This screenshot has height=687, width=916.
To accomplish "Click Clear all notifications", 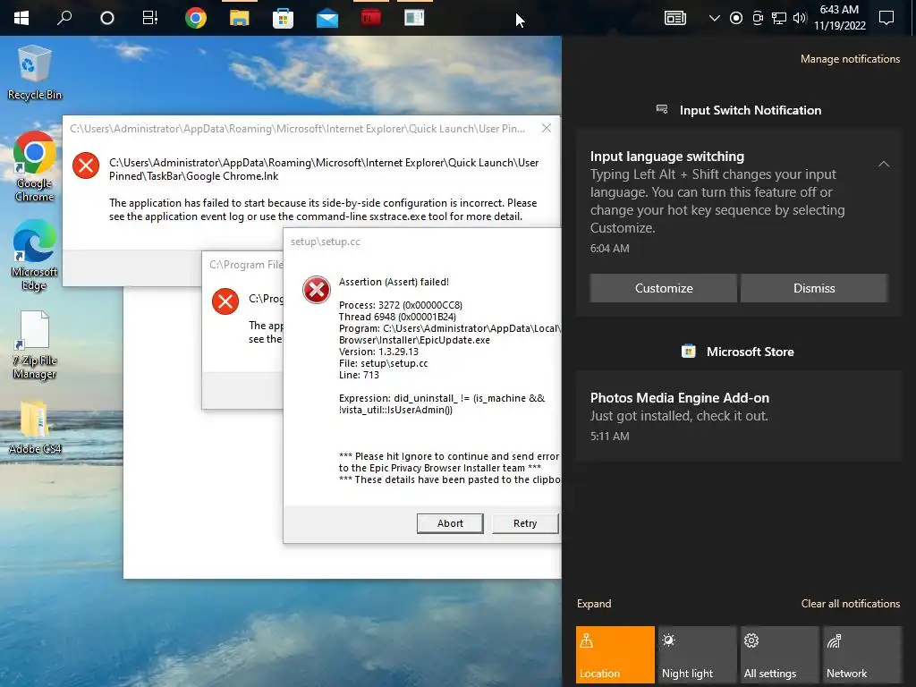I will click(x=851, y=604).
